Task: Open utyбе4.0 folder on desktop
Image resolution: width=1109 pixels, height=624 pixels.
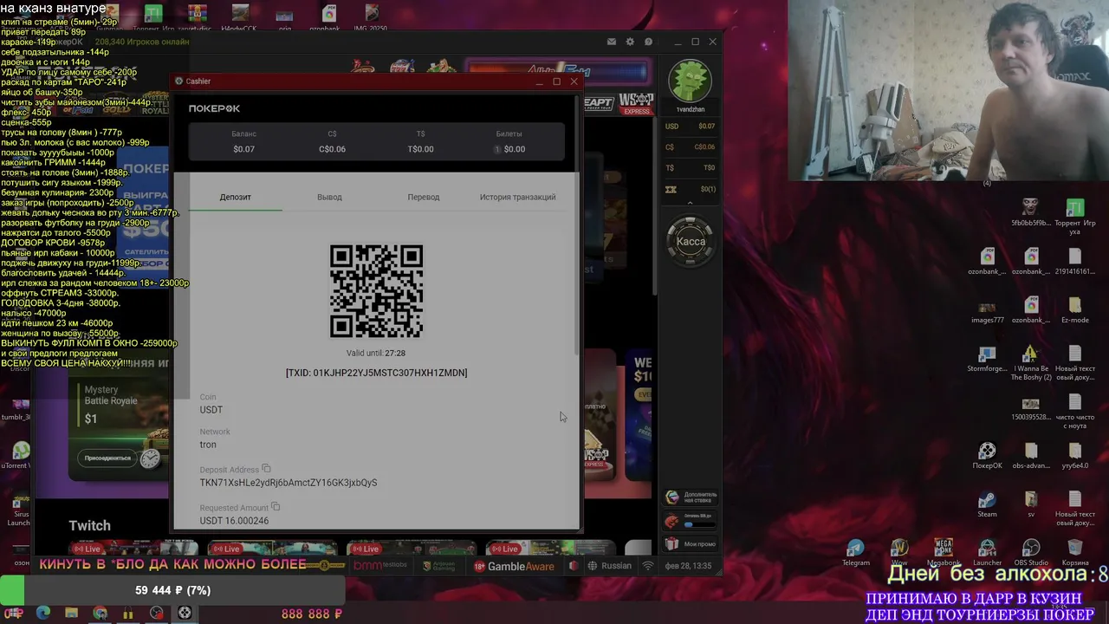Action: (1075, 456)
